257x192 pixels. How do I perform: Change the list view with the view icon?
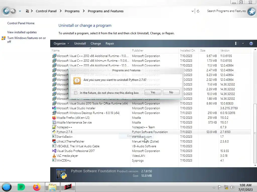237,43
